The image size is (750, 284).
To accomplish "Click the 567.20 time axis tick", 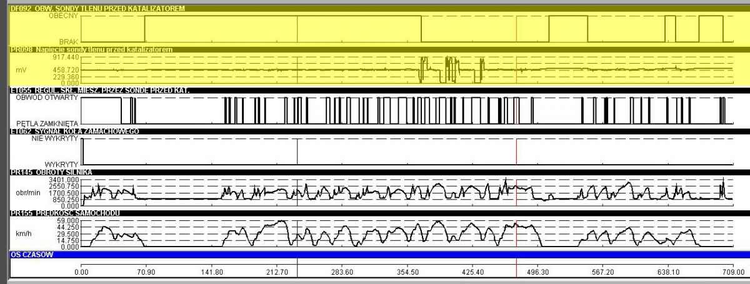I will pos(603,272).
